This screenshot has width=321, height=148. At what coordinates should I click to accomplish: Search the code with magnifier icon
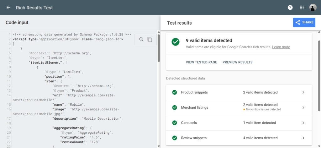(x=141, y=40)
